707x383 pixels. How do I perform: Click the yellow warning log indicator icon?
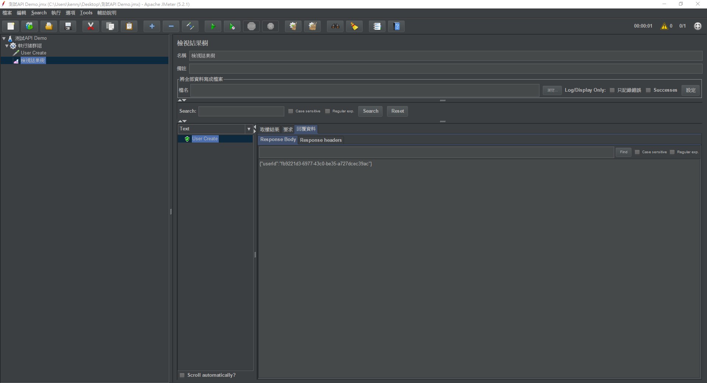click(664, 26)
